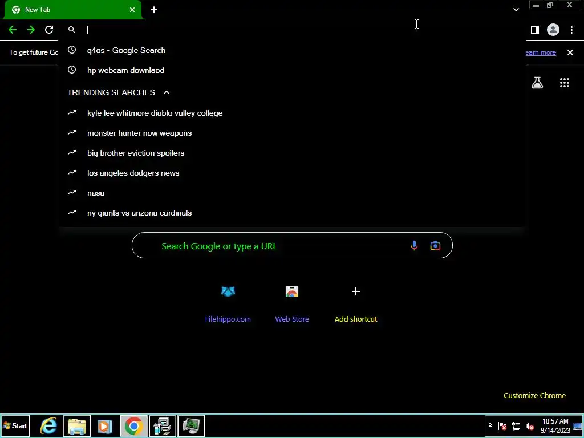Open a new tab with plus button
Viewport: 584px width, 438px height.
(x=154, y=10)
